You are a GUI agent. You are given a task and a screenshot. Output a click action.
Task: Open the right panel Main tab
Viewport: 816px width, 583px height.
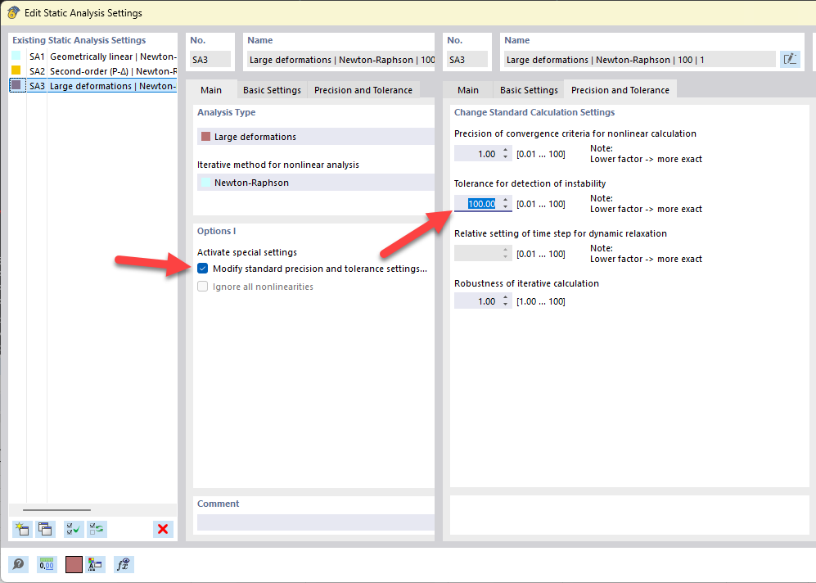coord(468,90)
